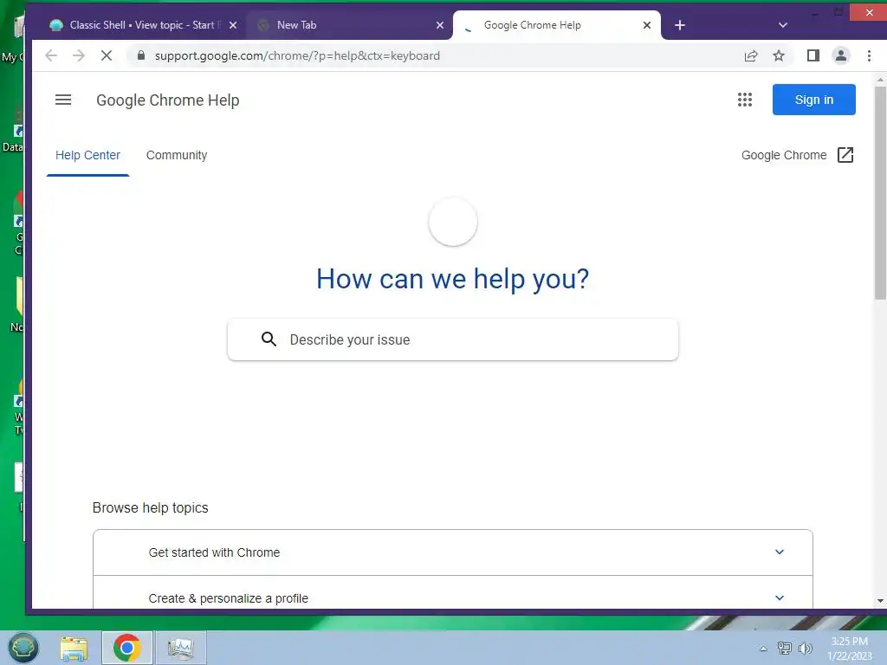The width and height of the screenshot is (887, 665).
Task: Close the Classic Shell tab
Action: (232, 25)
